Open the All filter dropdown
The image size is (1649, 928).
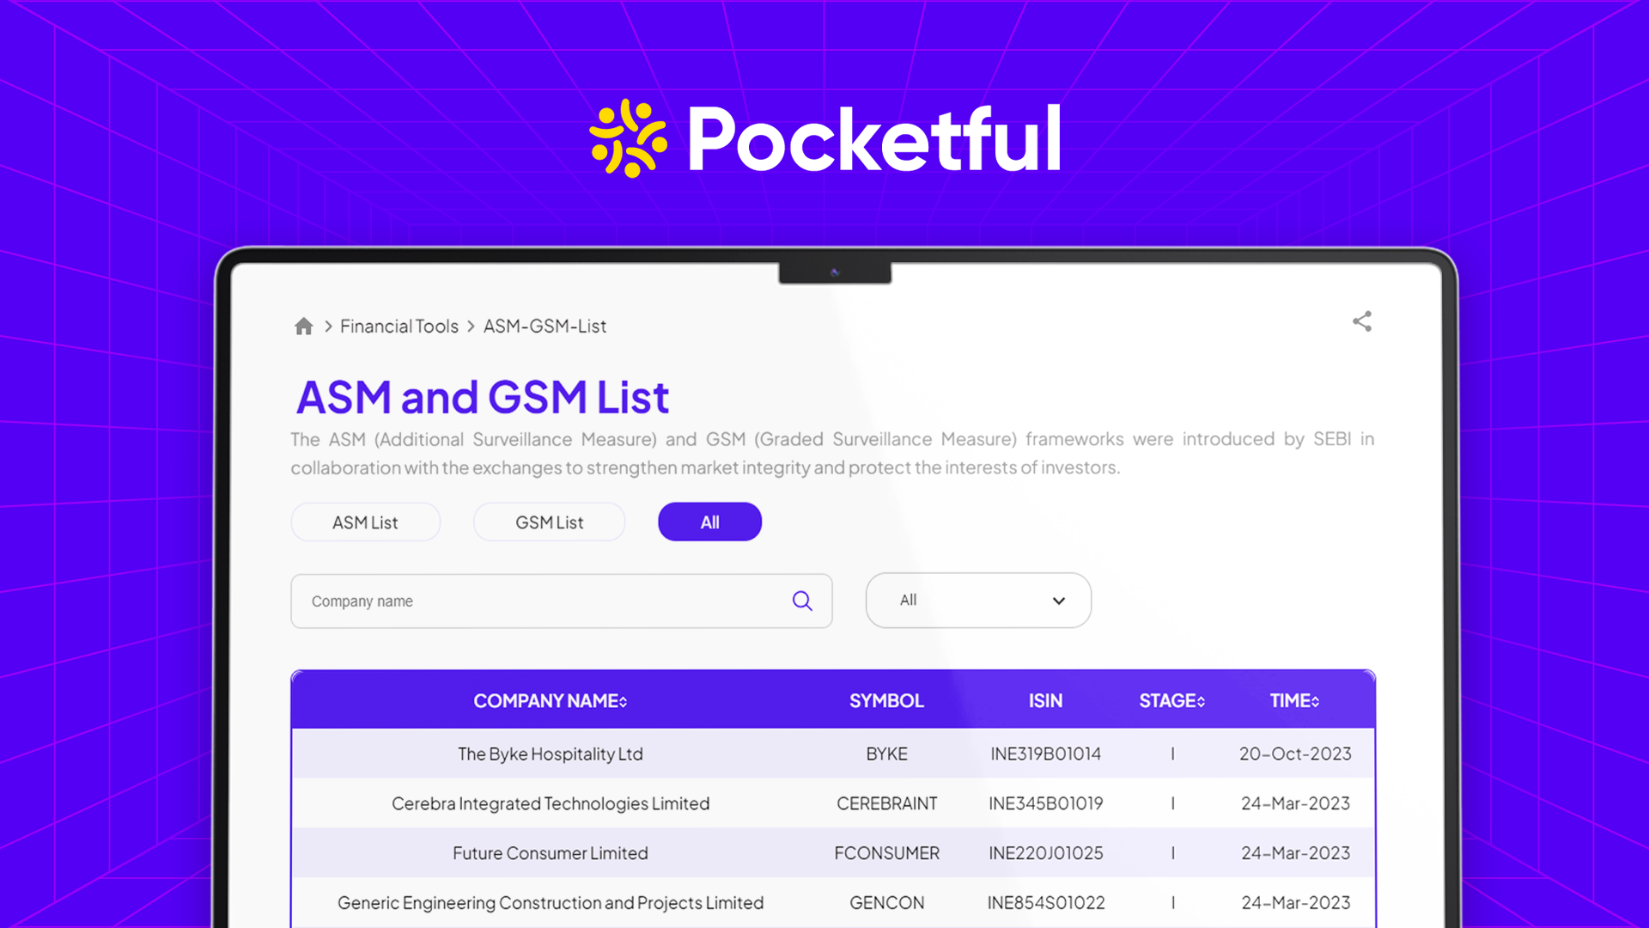977,601
